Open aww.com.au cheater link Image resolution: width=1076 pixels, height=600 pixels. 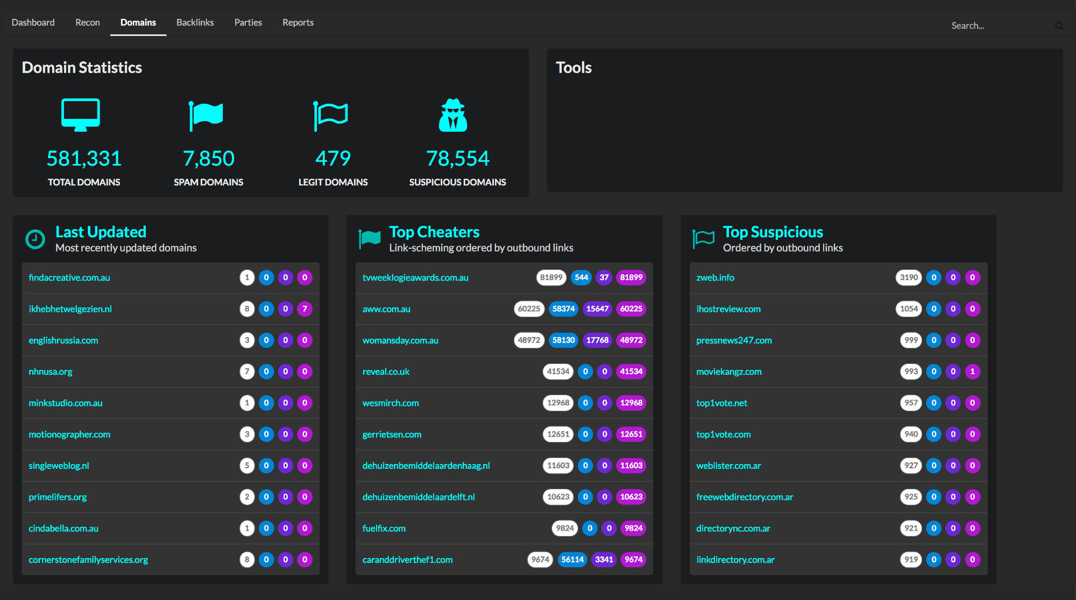coord(386,309)
